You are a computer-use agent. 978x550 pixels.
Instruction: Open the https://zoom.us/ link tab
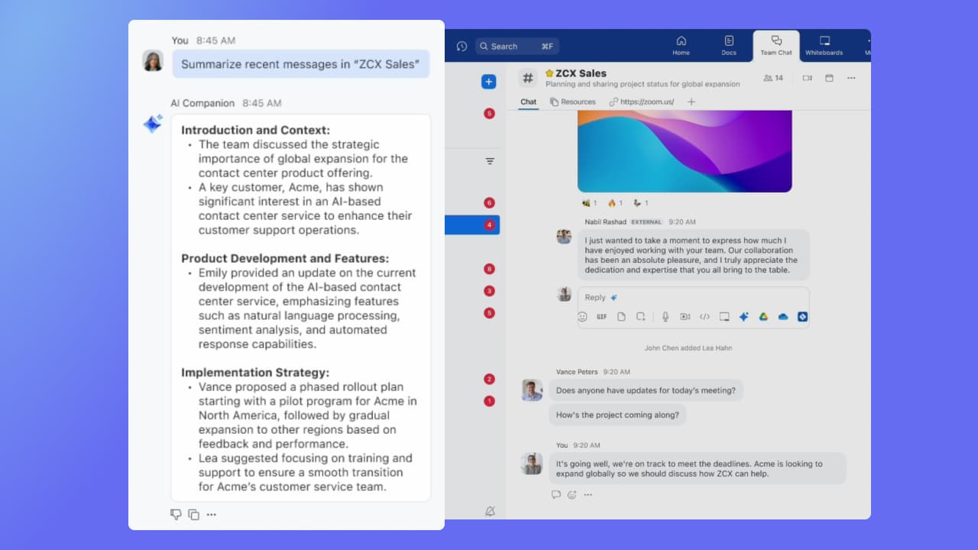point(642,102)
